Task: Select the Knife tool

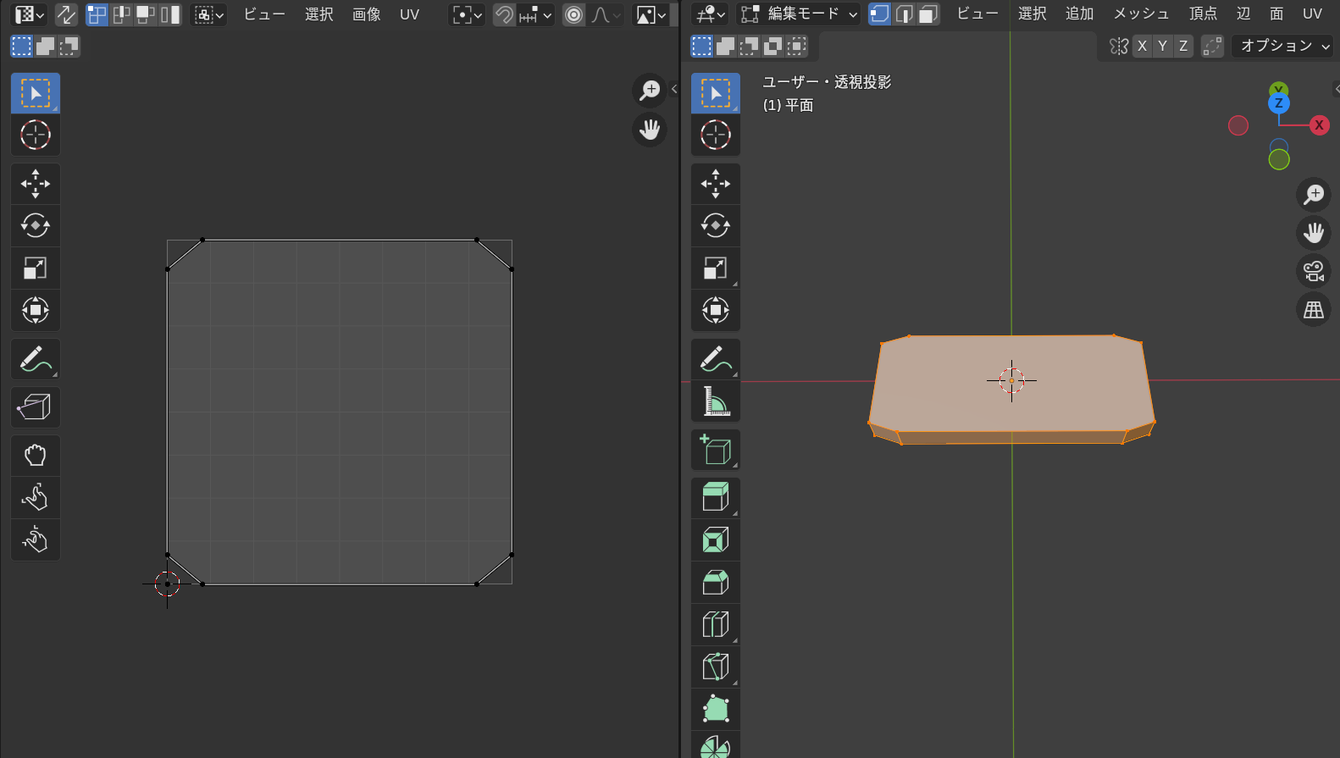Action: tap(716, 667)
